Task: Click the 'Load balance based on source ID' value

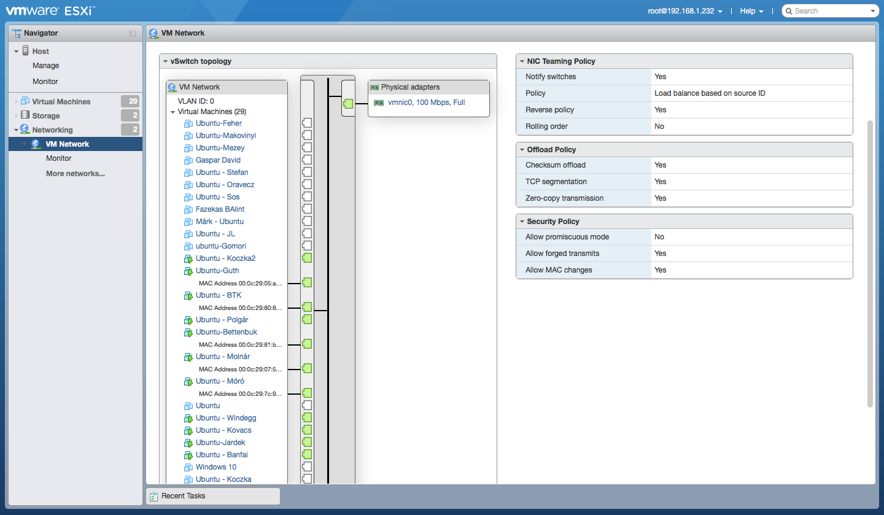Action: (x=710, y=93)
